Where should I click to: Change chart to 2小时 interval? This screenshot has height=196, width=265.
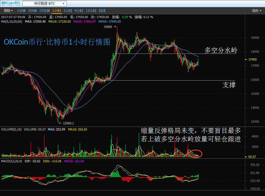click(x=68, y=11)
